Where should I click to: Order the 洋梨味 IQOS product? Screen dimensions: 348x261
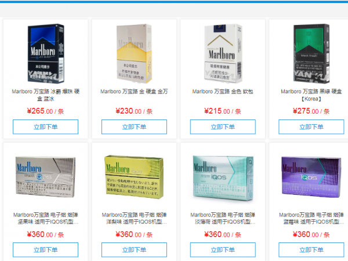(135, 249)
